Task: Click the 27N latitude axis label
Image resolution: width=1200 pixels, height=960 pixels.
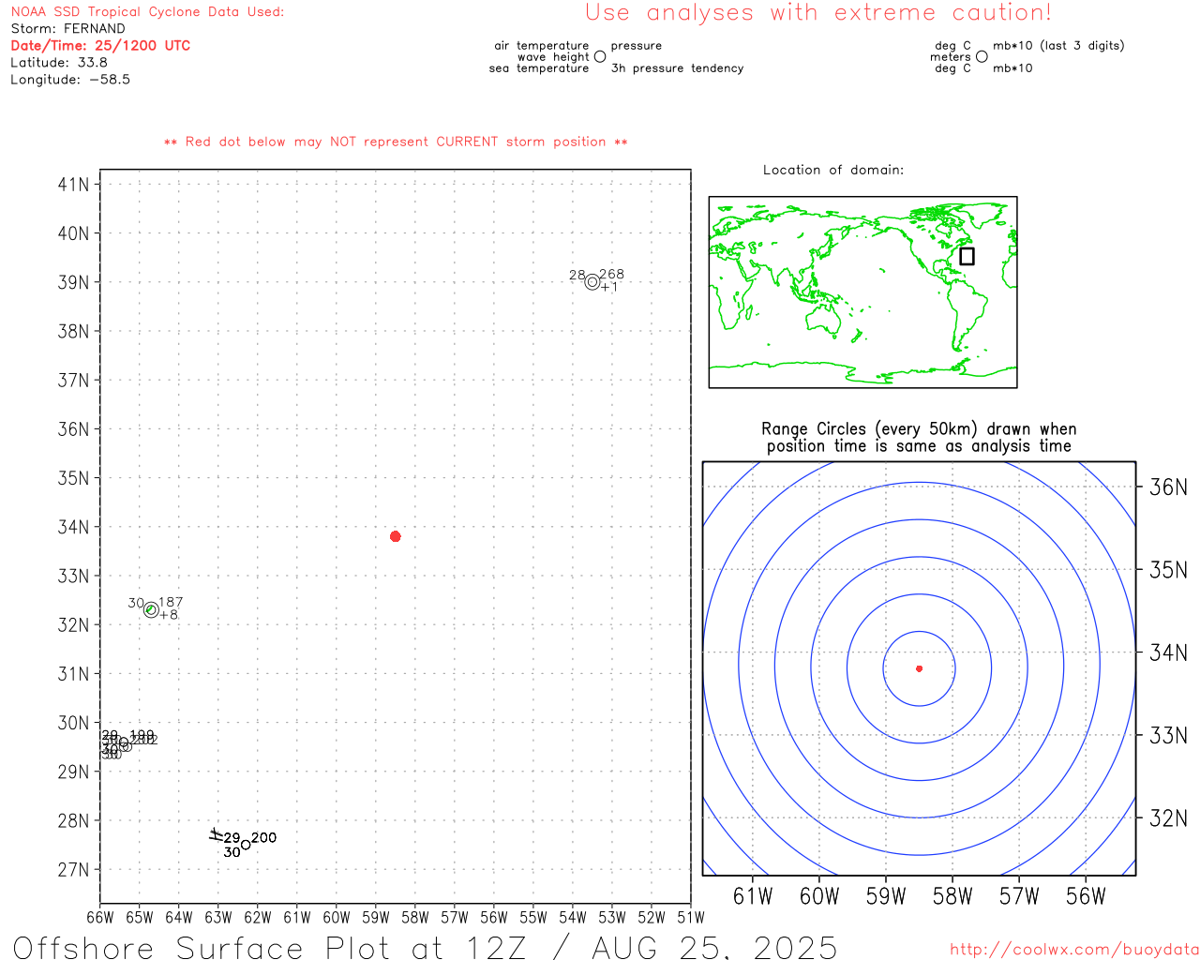Action: (x=74, y=870)
